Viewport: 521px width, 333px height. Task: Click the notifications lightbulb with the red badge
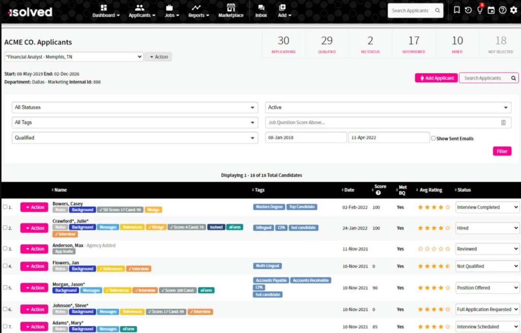[479, 9]
